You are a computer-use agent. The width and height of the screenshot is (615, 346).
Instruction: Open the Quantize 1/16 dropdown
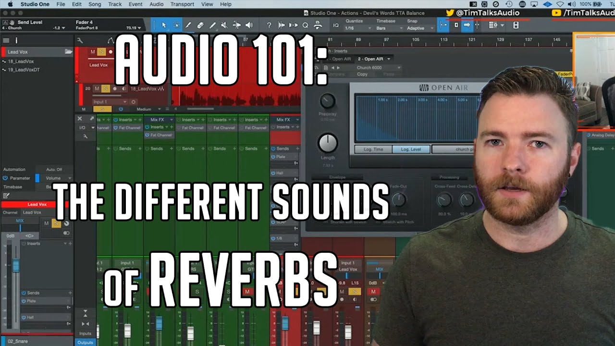[357, 28]
